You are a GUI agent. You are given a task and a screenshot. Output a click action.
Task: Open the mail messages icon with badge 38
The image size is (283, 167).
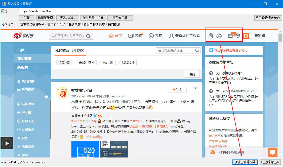[230, 36]
